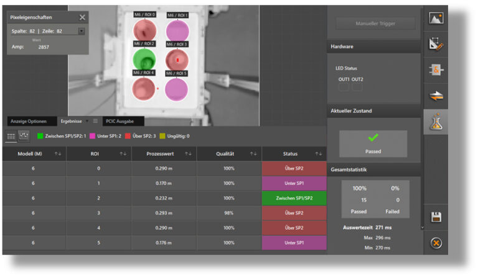Switch results to chart view icon
The height and width of the screenshot is (278, 478).
click(x=24, y=135)
